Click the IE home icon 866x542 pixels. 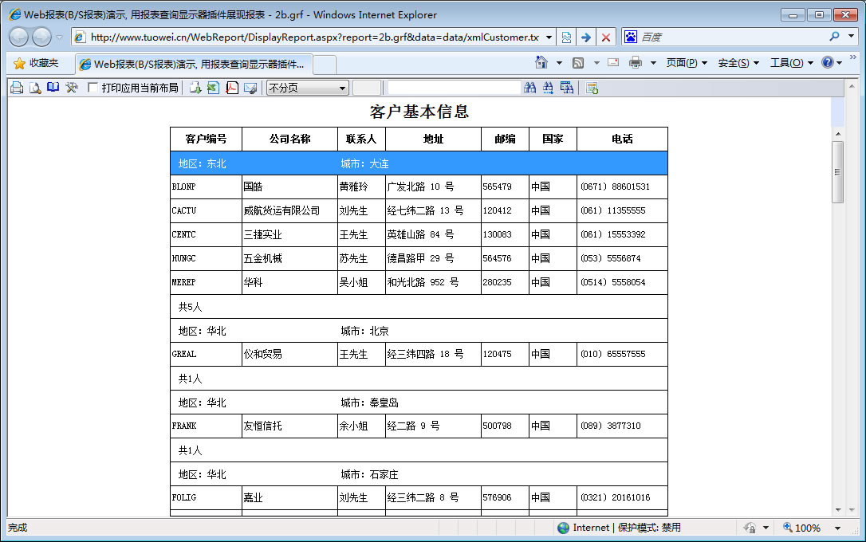click(x=541, y=62)
